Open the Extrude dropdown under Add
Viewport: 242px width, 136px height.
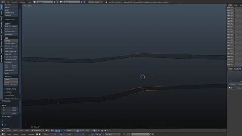(x=11, y=41)
